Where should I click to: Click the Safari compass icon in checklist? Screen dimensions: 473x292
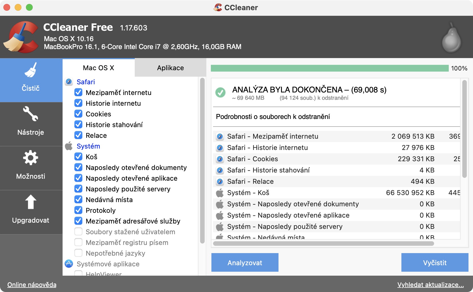(x=69, y=82)
